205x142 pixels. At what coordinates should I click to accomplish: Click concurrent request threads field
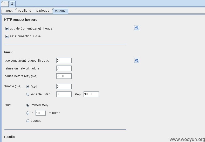coord(64,61)
